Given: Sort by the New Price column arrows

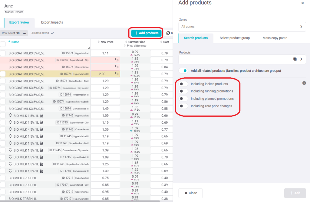Looking at the screenshot, I should pos(98,42).
